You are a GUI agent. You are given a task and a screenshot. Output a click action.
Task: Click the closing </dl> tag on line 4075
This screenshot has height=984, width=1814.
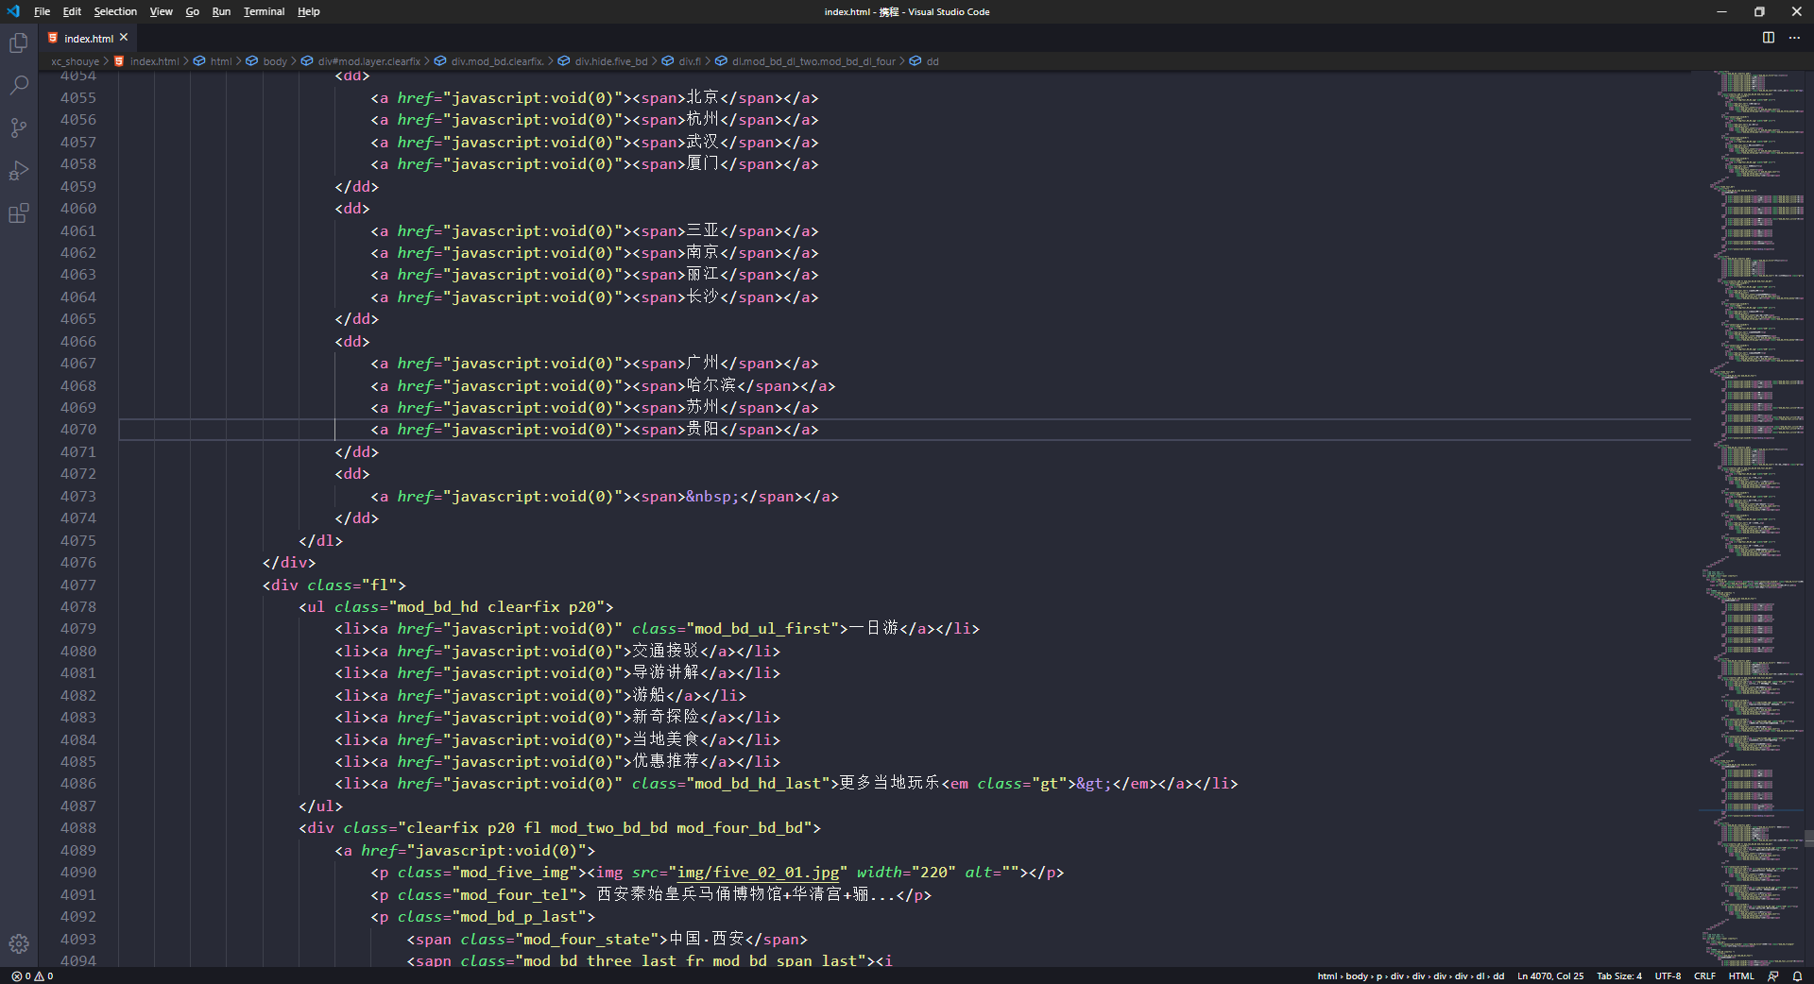point(321,541)
